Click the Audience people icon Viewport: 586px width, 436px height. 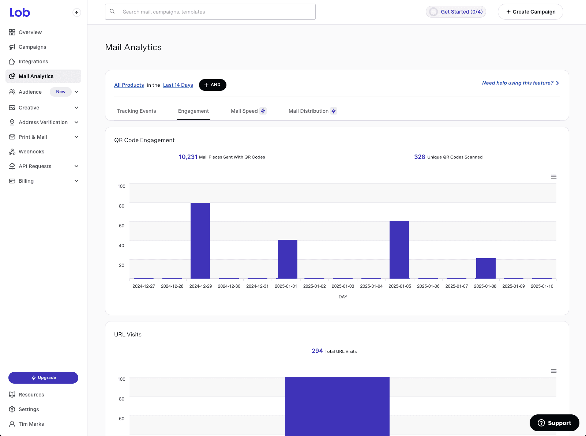(x=12, y=92)
